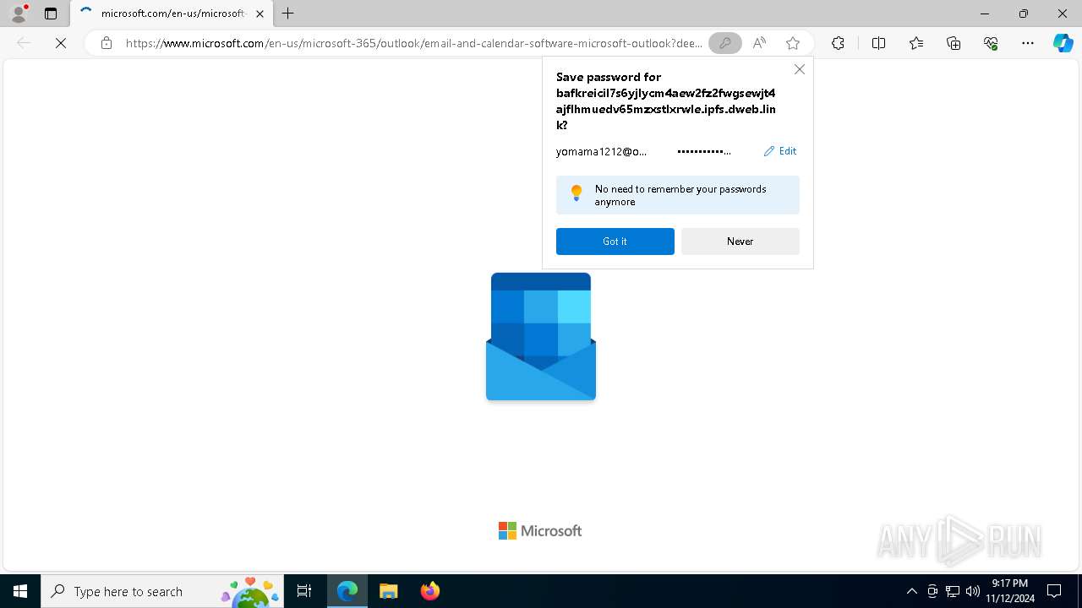Stop loading the page
Screen dimensions: 1082x608
pyautogui.click(x=61, y=43)
